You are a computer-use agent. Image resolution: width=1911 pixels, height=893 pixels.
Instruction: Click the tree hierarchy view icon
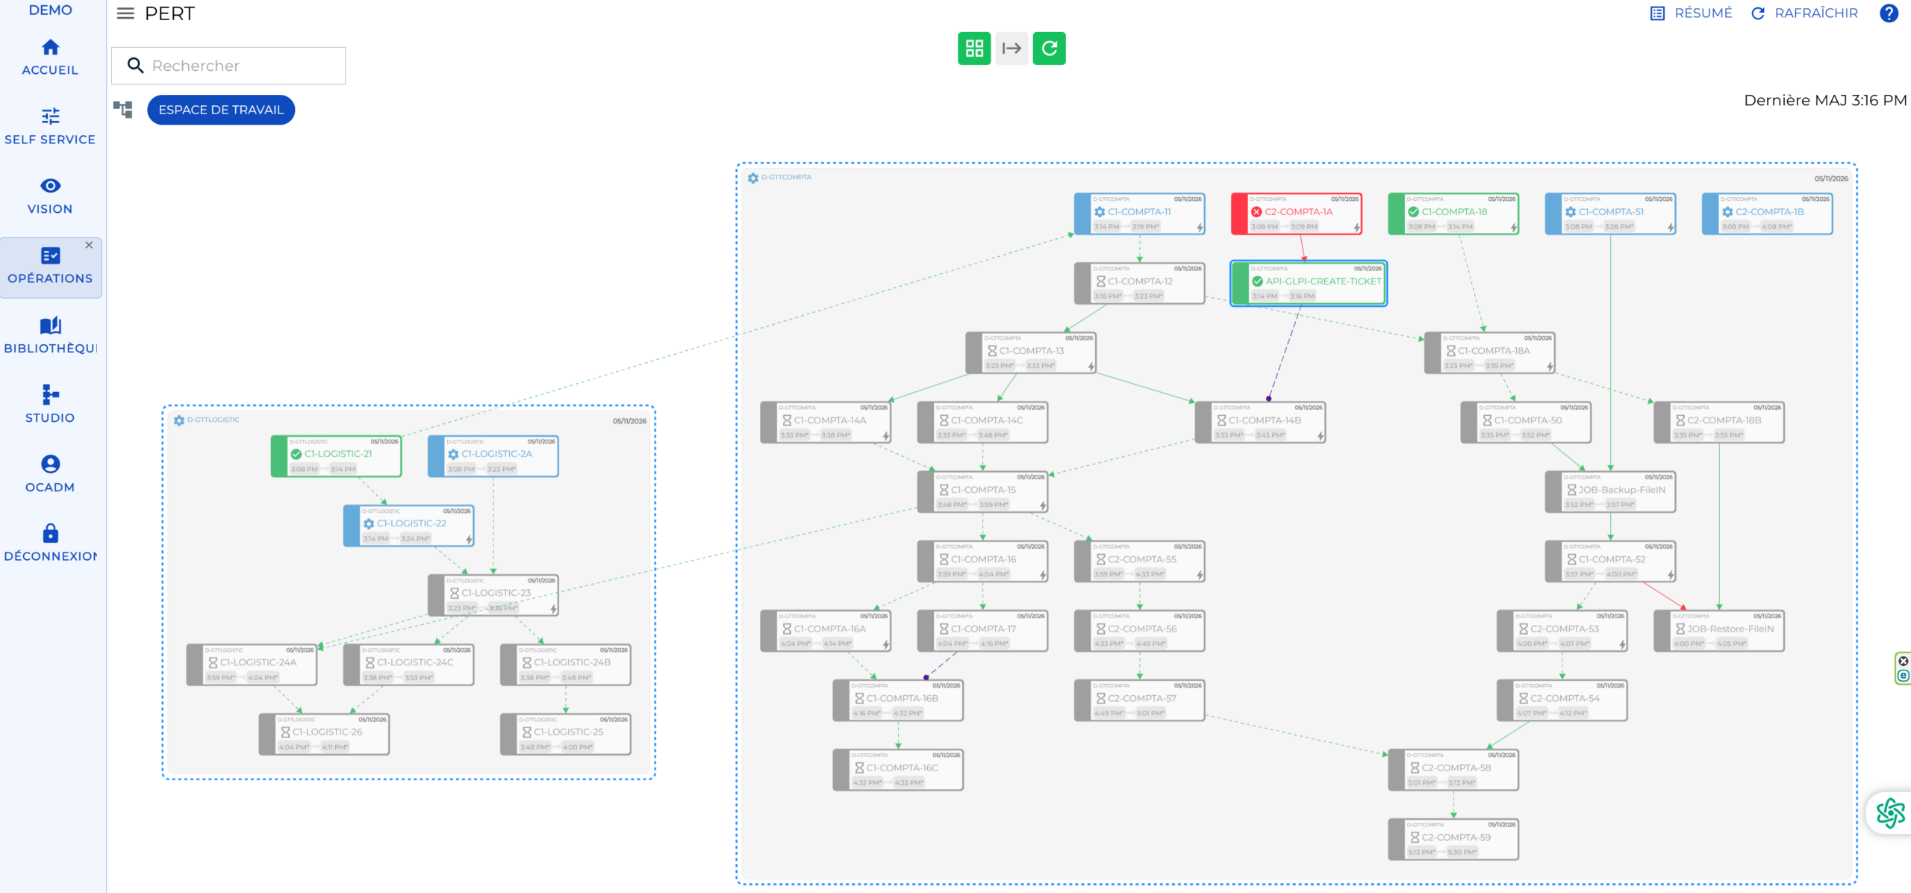122,110
